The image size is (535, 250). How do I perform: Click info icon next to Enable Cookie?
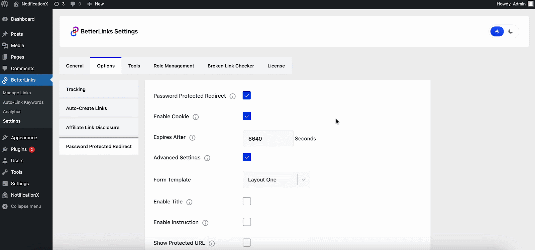pyautogui.click(x=196, y=117)
